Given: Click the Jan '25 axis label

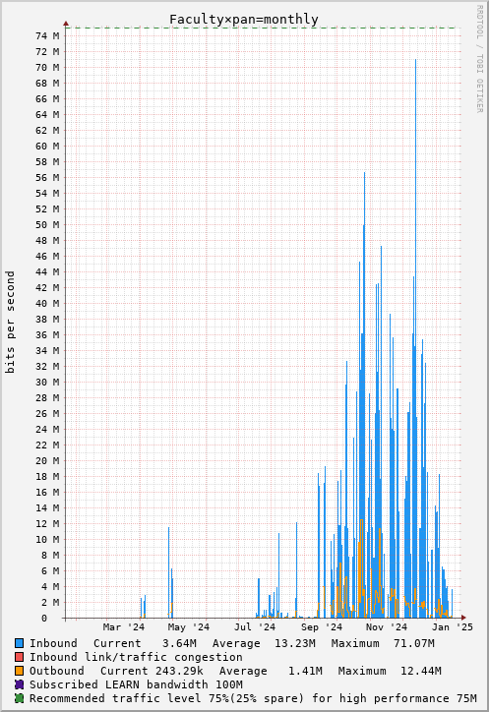Looking at the screenshot, I should [453, 627].
